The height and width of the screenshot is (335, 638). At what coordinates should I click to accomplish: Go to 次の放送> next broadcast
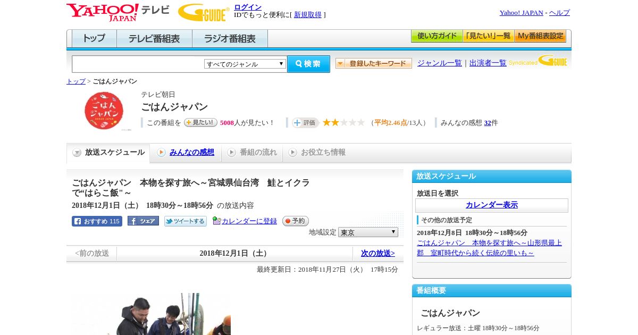point(378,253)
